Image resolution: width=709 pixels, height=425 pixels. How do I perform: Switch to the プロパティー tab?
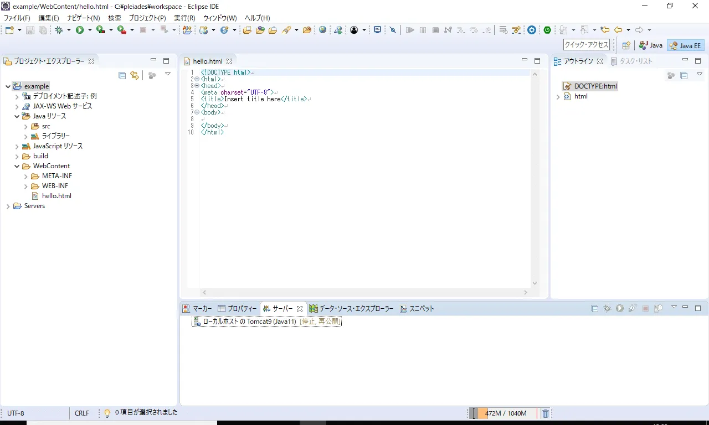tap(237, 308)
